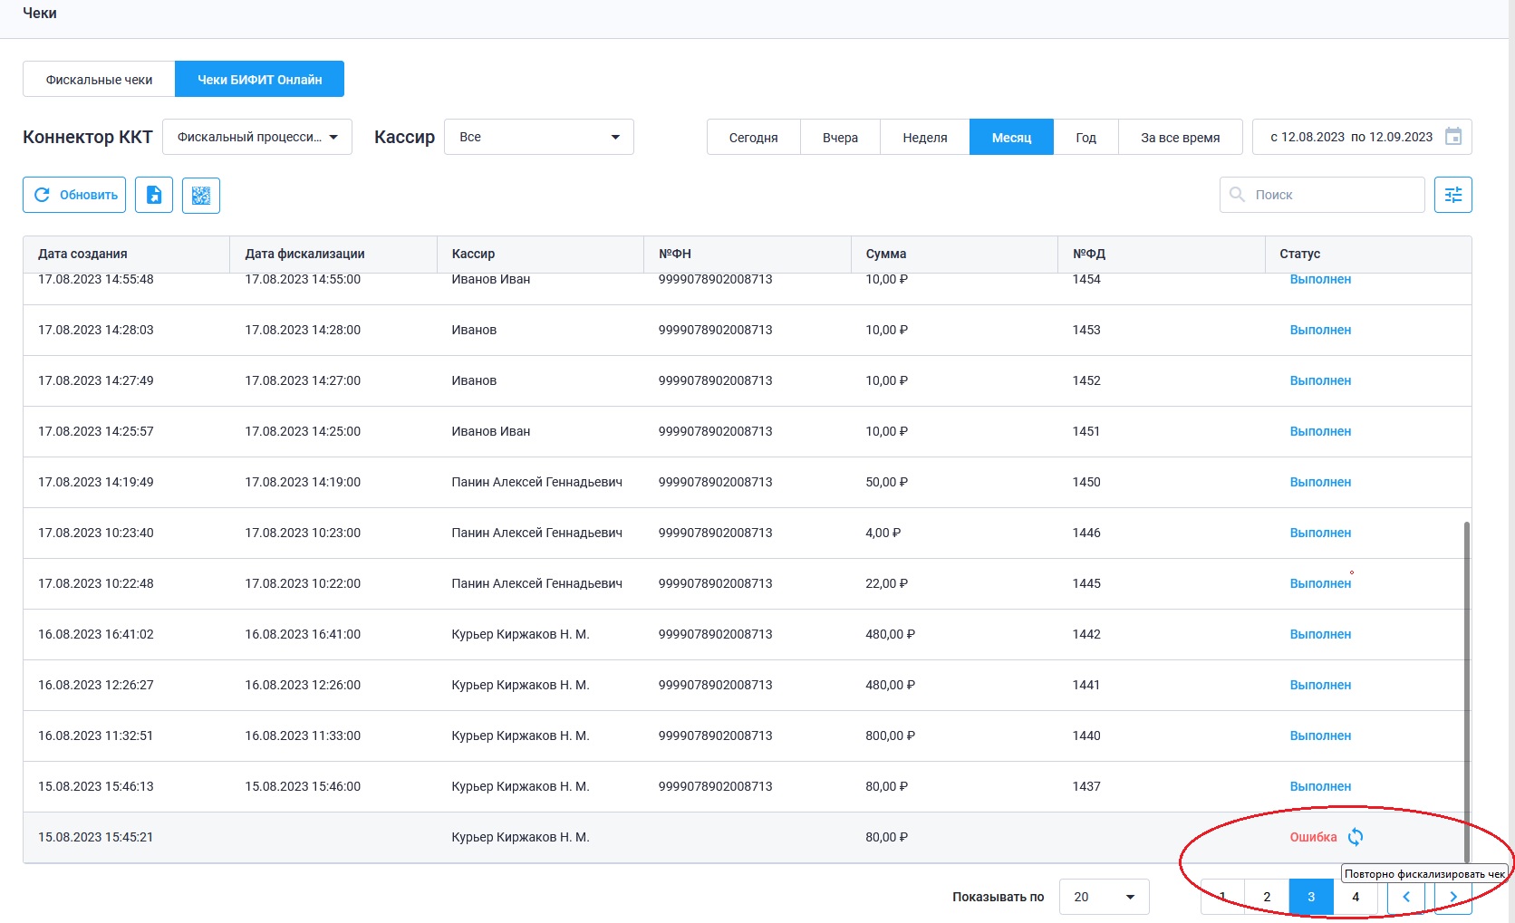Screen dimensions: 1515x923
Task: Go to page 4
Action: (1356, 897)
